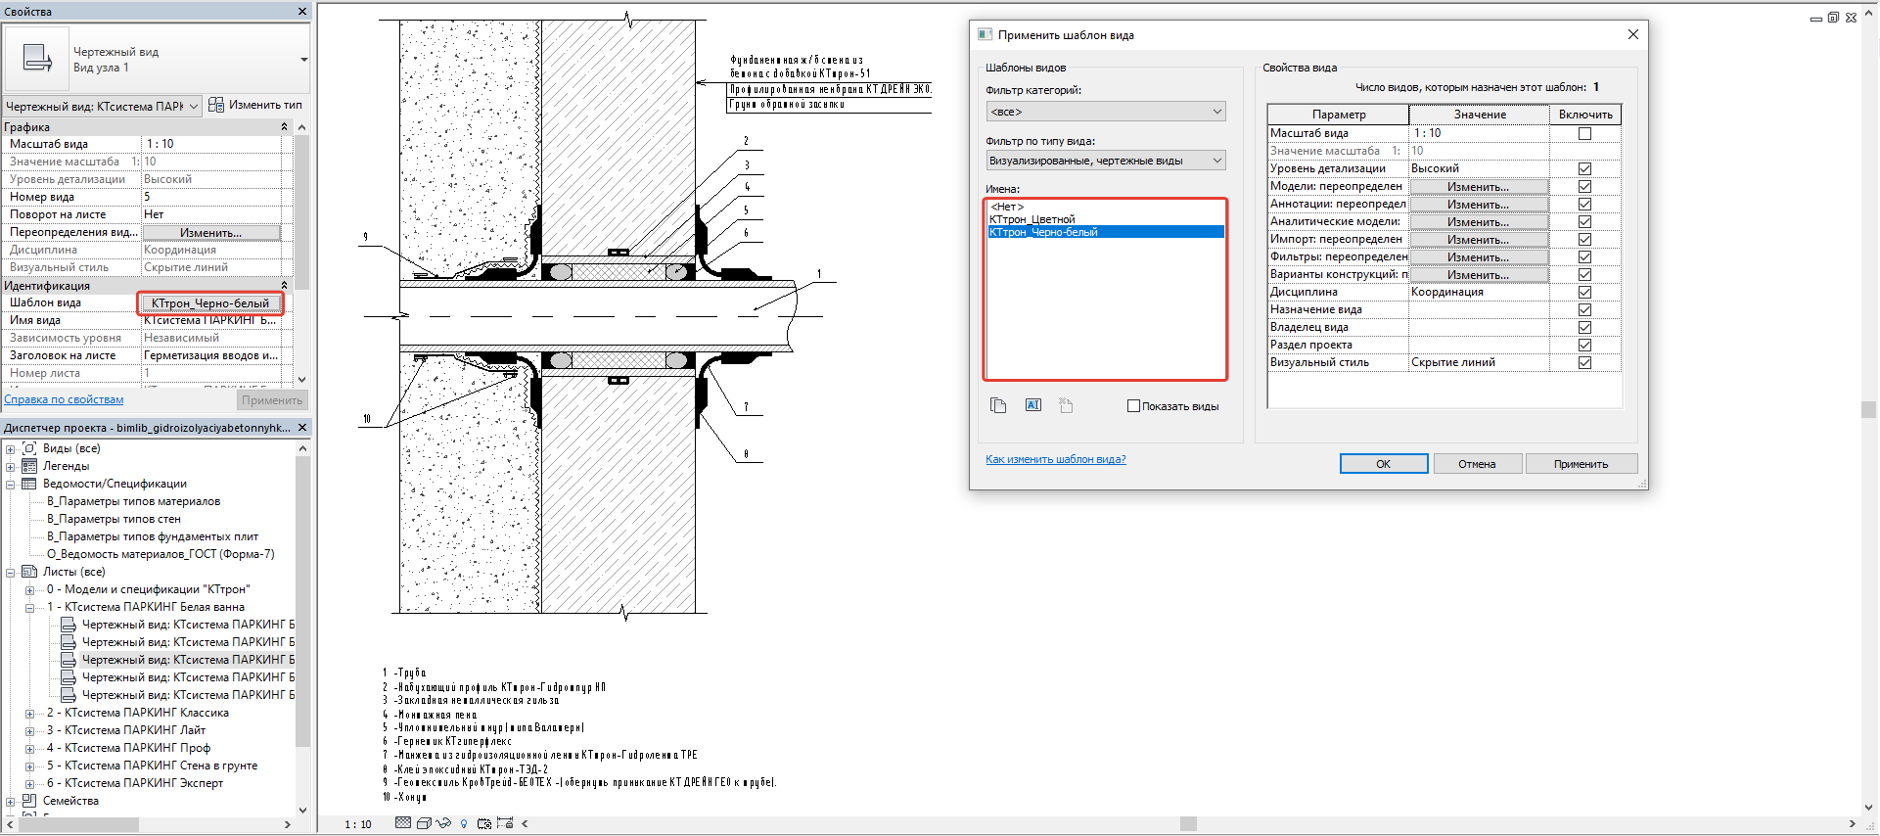Image resolution: width=1880 pixels, height=836 pixels.
Task: Select the КТтрон_Цветной template
Action: (x=1106, y=219)
